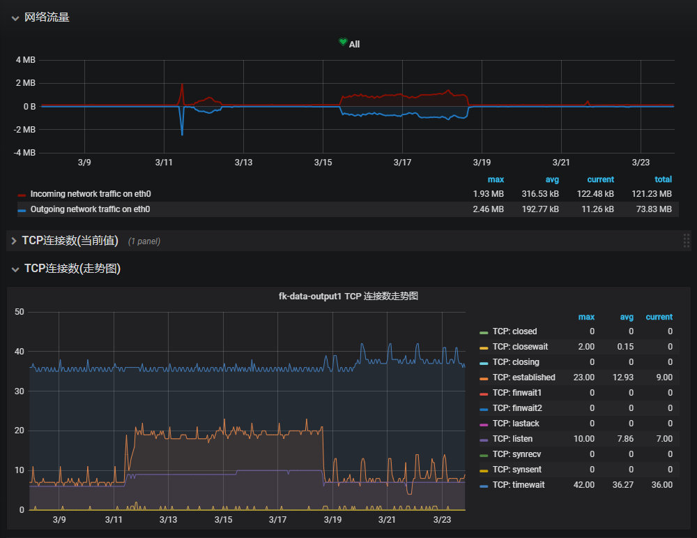
Task: Open the All panel title menu
Action: [x=354, y=44]
